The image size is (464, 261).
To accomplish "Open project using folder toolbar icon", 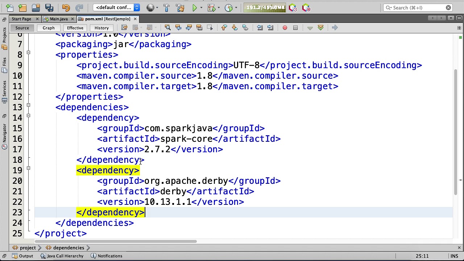I will (x=36, y=8).
